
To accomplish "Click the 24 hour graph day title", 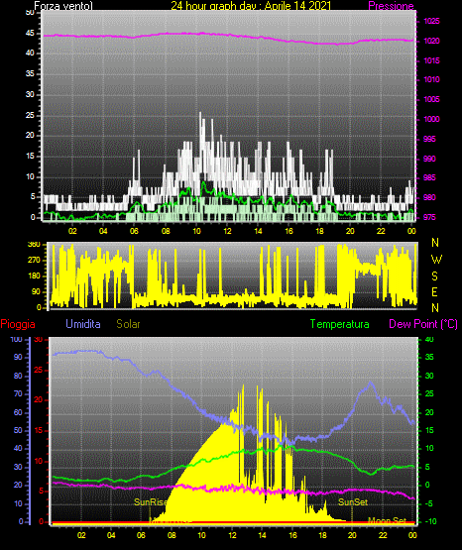I will coord(251,6).
